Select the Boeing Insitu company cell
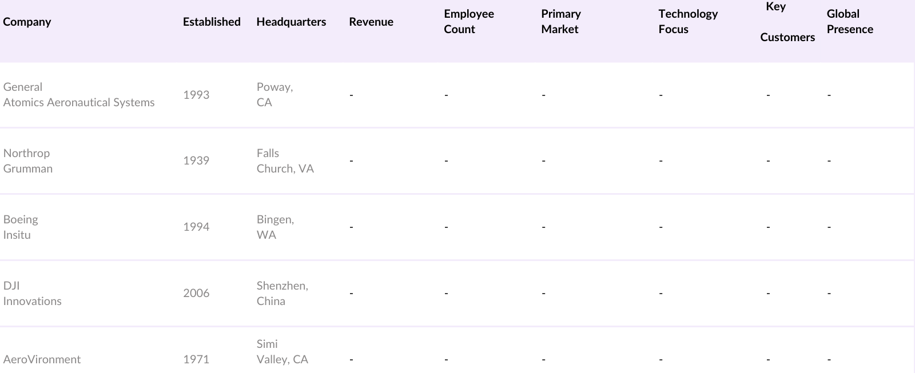The height and width of the screenshot is (373, 915). coord(21,227)
